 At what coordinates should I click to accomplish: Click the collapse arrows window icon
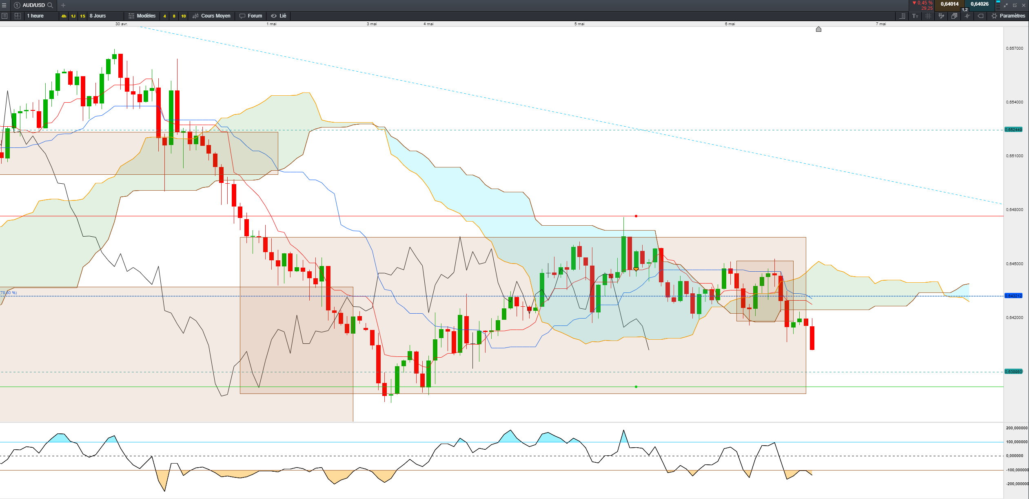click(x=1006, y=5)
